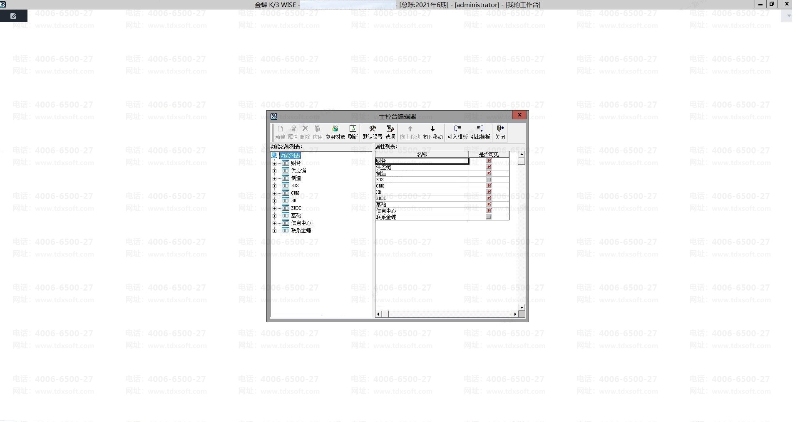Select 供应链 in the function tree
This screenshot has width=800, height=422.
tap(298, 170)
